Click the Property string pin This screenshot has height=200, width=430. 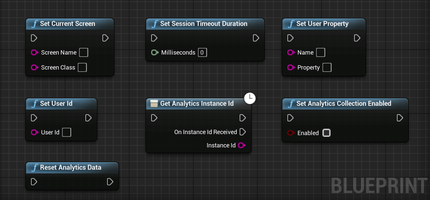pyautogui.click(x=291, y=68)
